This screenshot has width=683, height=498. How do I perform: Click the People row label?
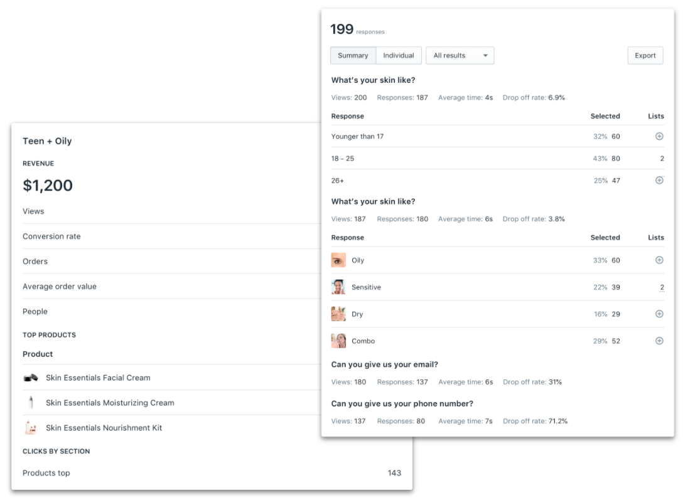click(x=35, y=312)
